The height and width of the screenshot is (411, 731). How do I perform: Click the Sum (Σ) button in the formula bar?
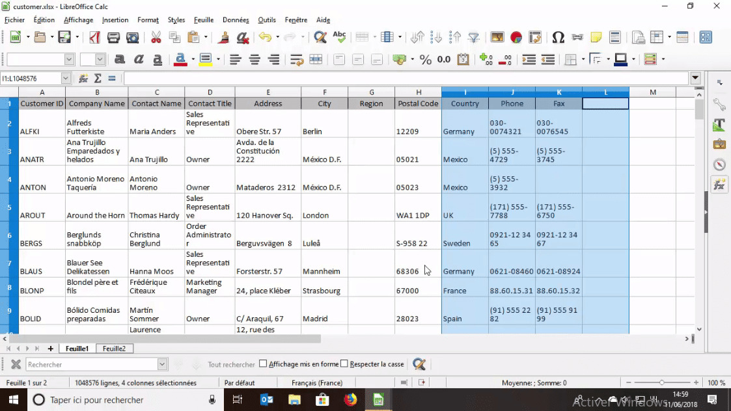(98, 78)
